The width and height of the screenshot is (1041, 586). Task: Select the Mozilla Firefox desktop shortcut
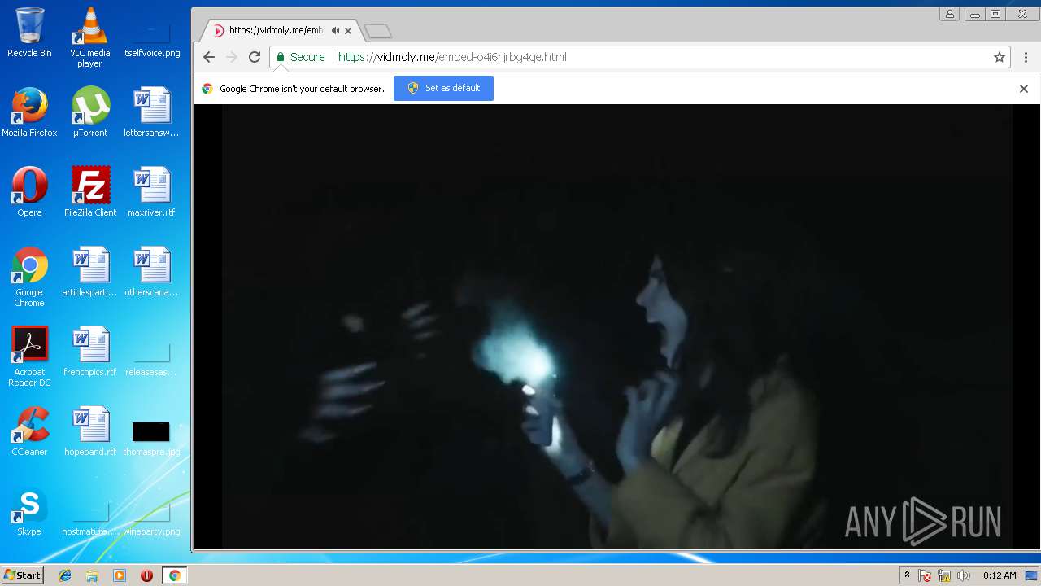pyautogui.click(x=29, y=112)
